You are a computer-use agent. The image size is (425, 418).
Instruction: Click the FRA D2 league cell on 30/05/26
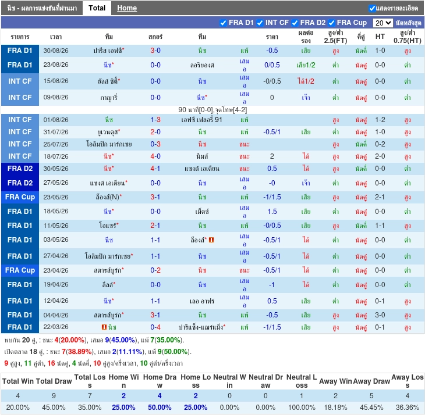tap(20, 169)
